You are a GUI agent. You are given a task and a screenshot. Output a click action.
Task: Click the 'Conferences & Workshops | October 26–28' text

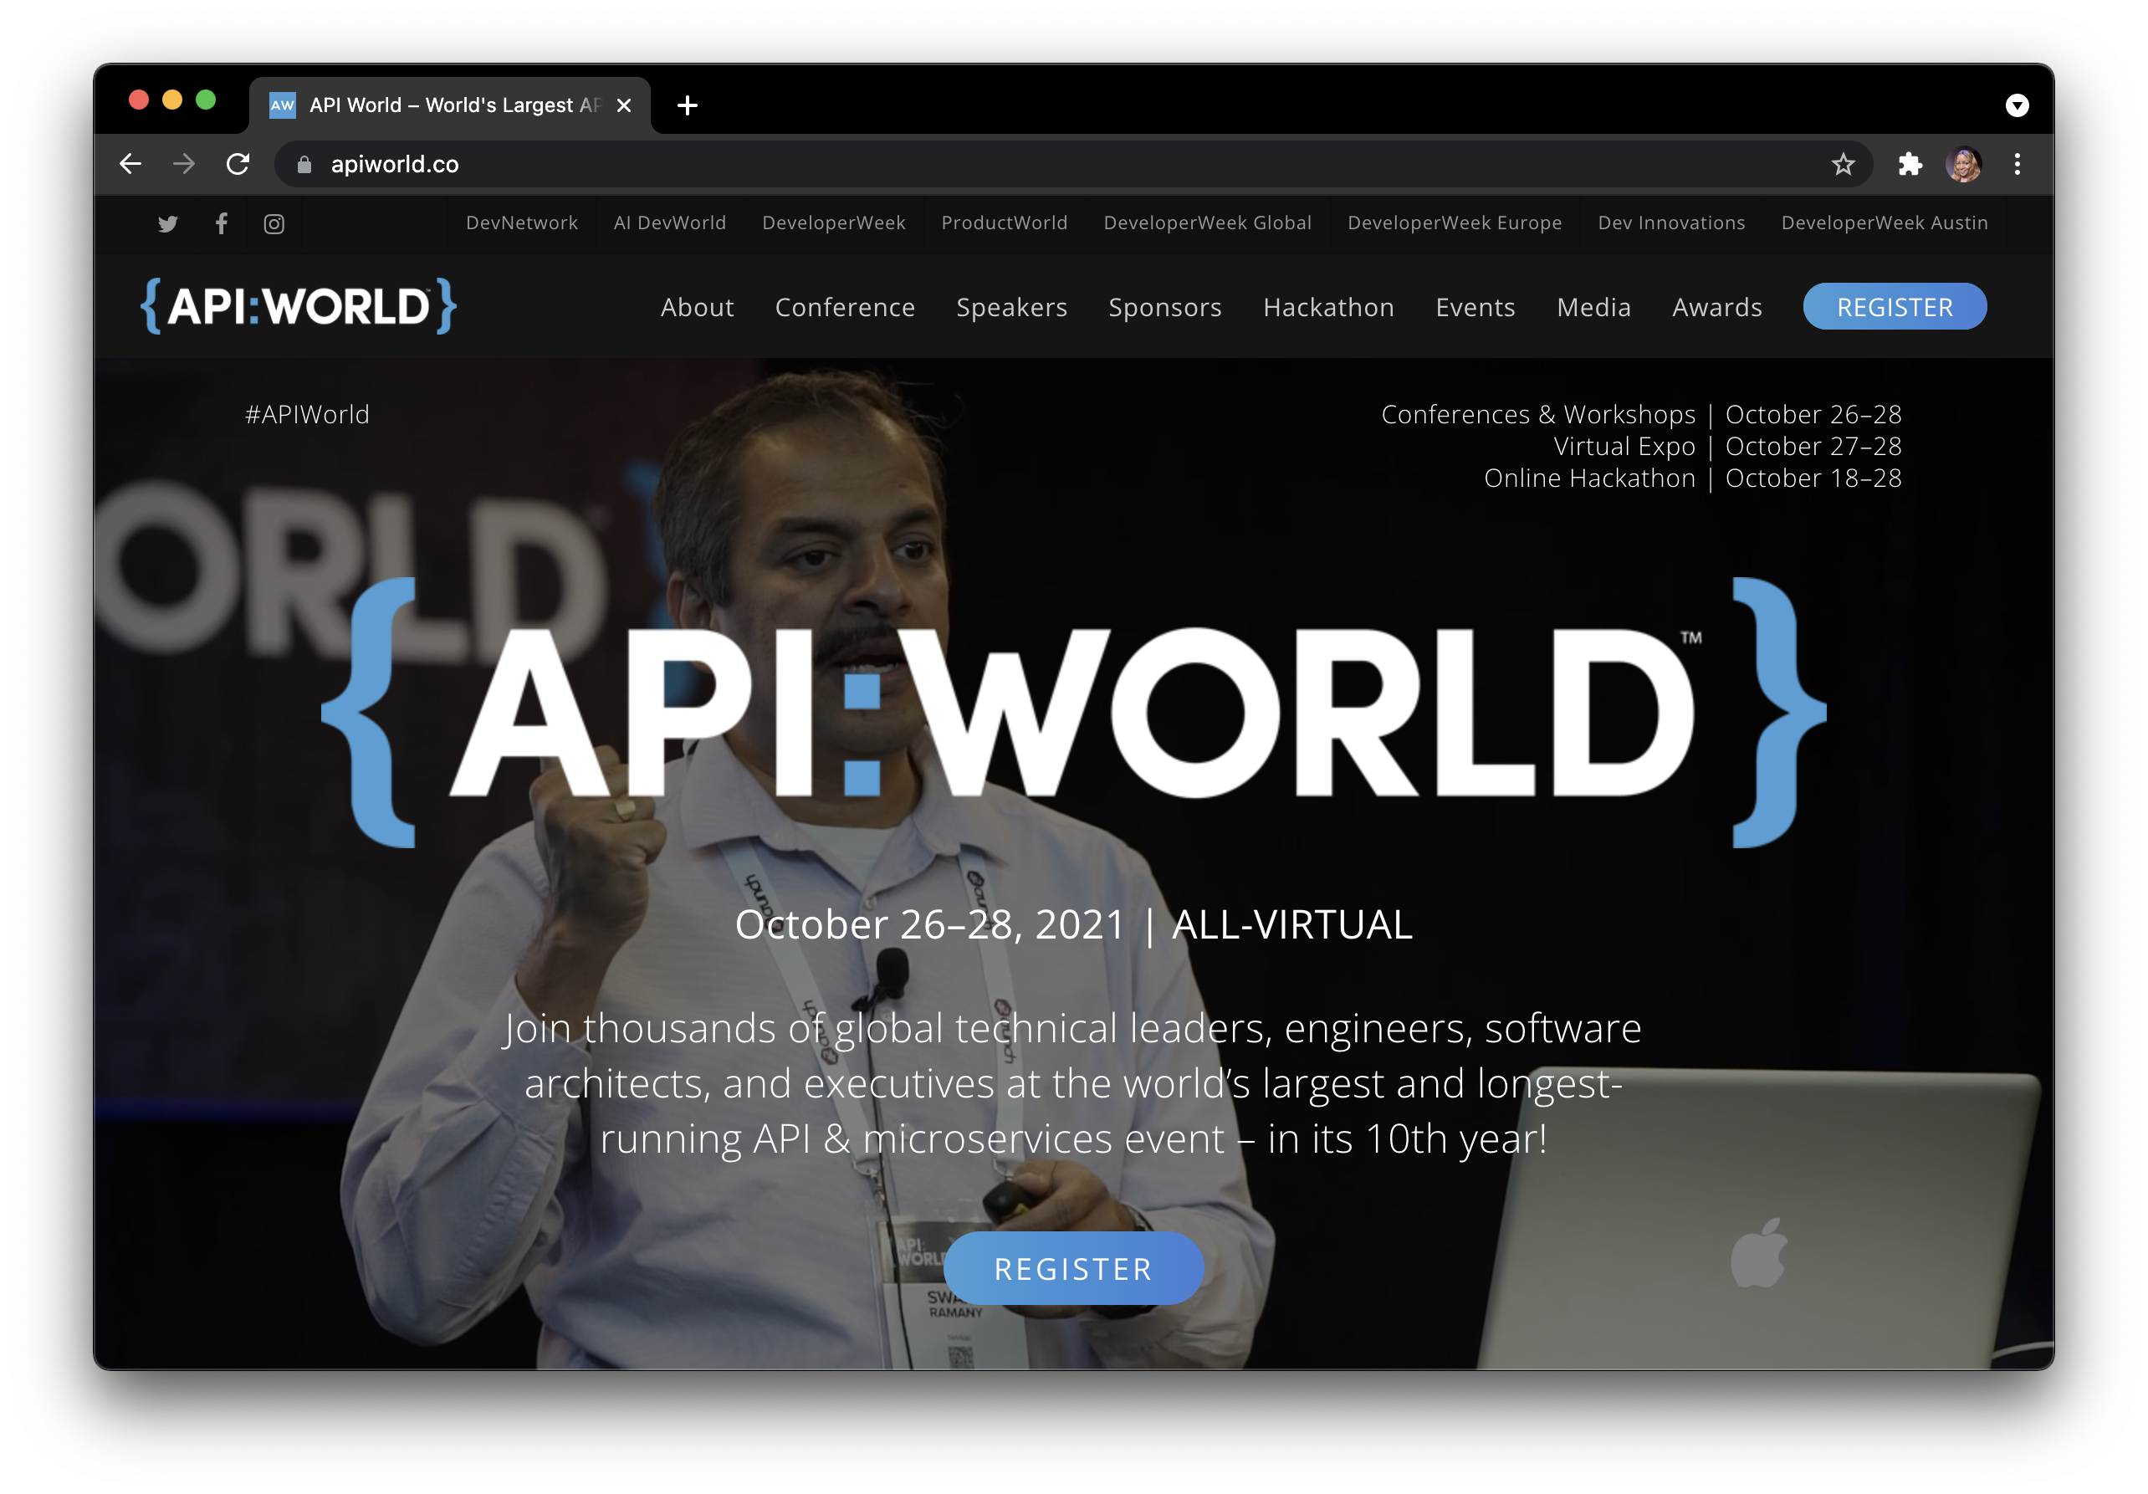[1641, 414]
